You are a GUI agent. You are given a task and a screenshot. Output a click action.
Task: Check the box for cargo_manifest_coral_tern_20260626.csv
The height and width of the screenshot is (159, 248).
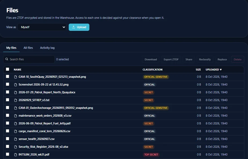click(x=8, y=131)
